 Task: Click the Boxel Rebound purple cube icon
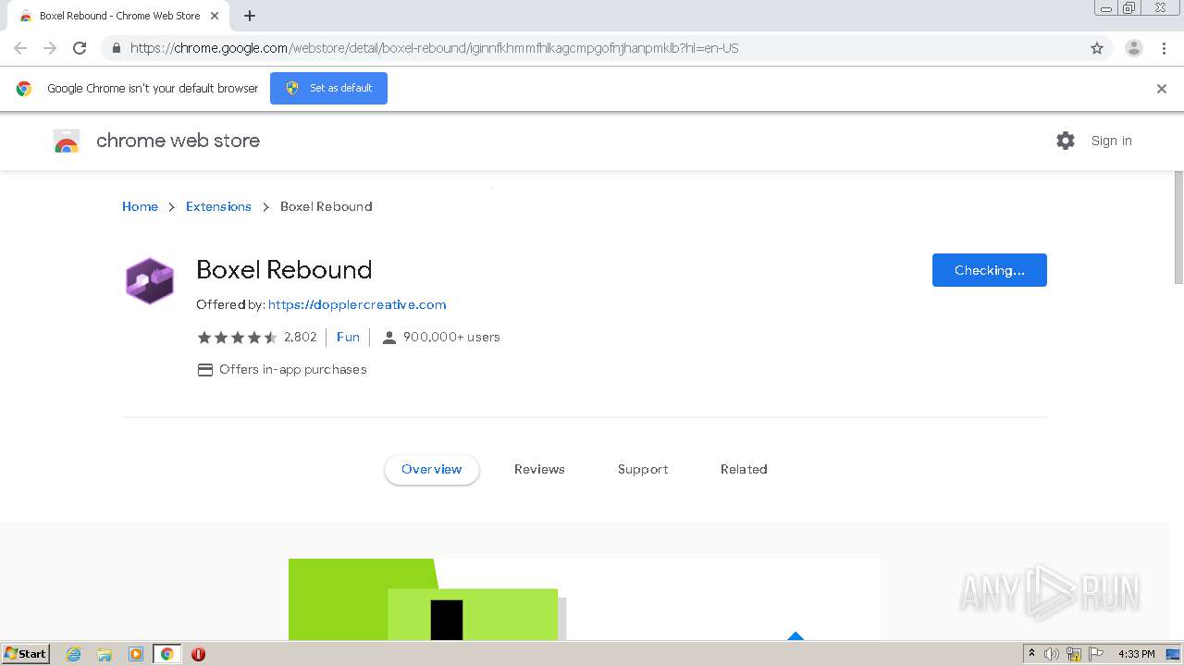(150, 281)
